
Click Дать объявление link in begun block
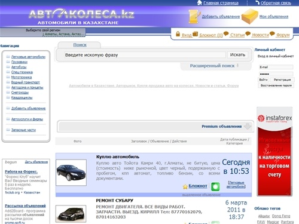tap(36, 162)
